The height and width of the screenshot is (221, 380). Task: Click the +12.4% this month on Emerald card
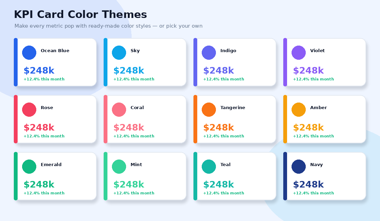coord(44,193)
